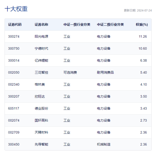
Task: Click the 耐用消费品 sub-industry cell
Action: click(x=105, y=72)
